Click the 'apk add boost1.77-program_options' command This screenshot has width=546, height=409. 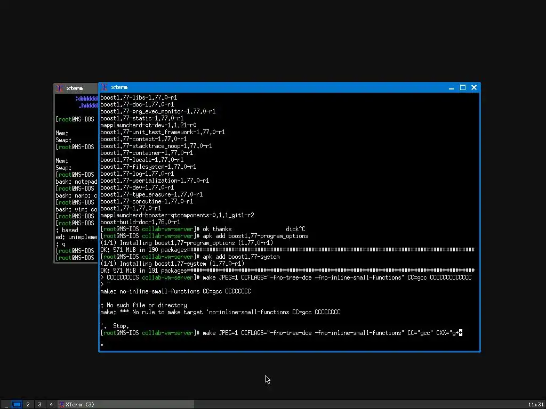[x=255, y=236]
